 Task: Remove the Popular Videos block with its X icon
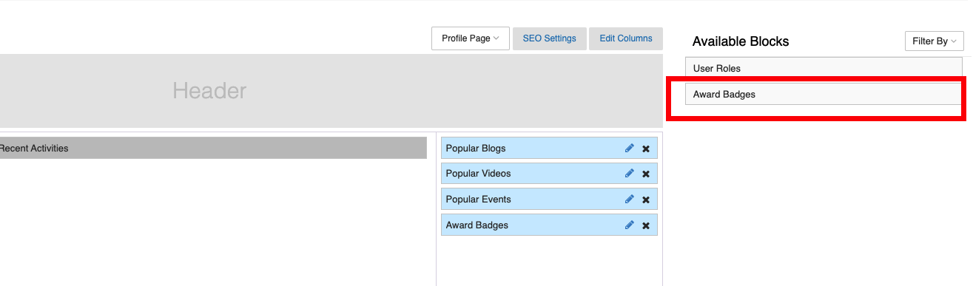646,174
